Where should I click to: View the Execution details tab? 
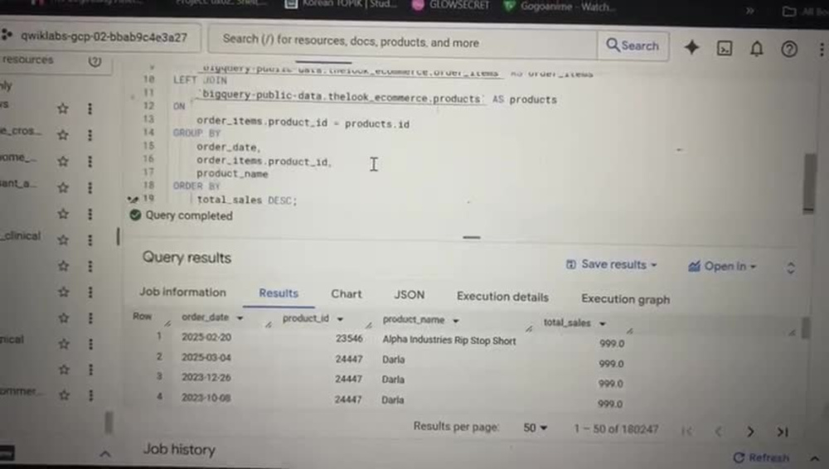tap(502, 297)
